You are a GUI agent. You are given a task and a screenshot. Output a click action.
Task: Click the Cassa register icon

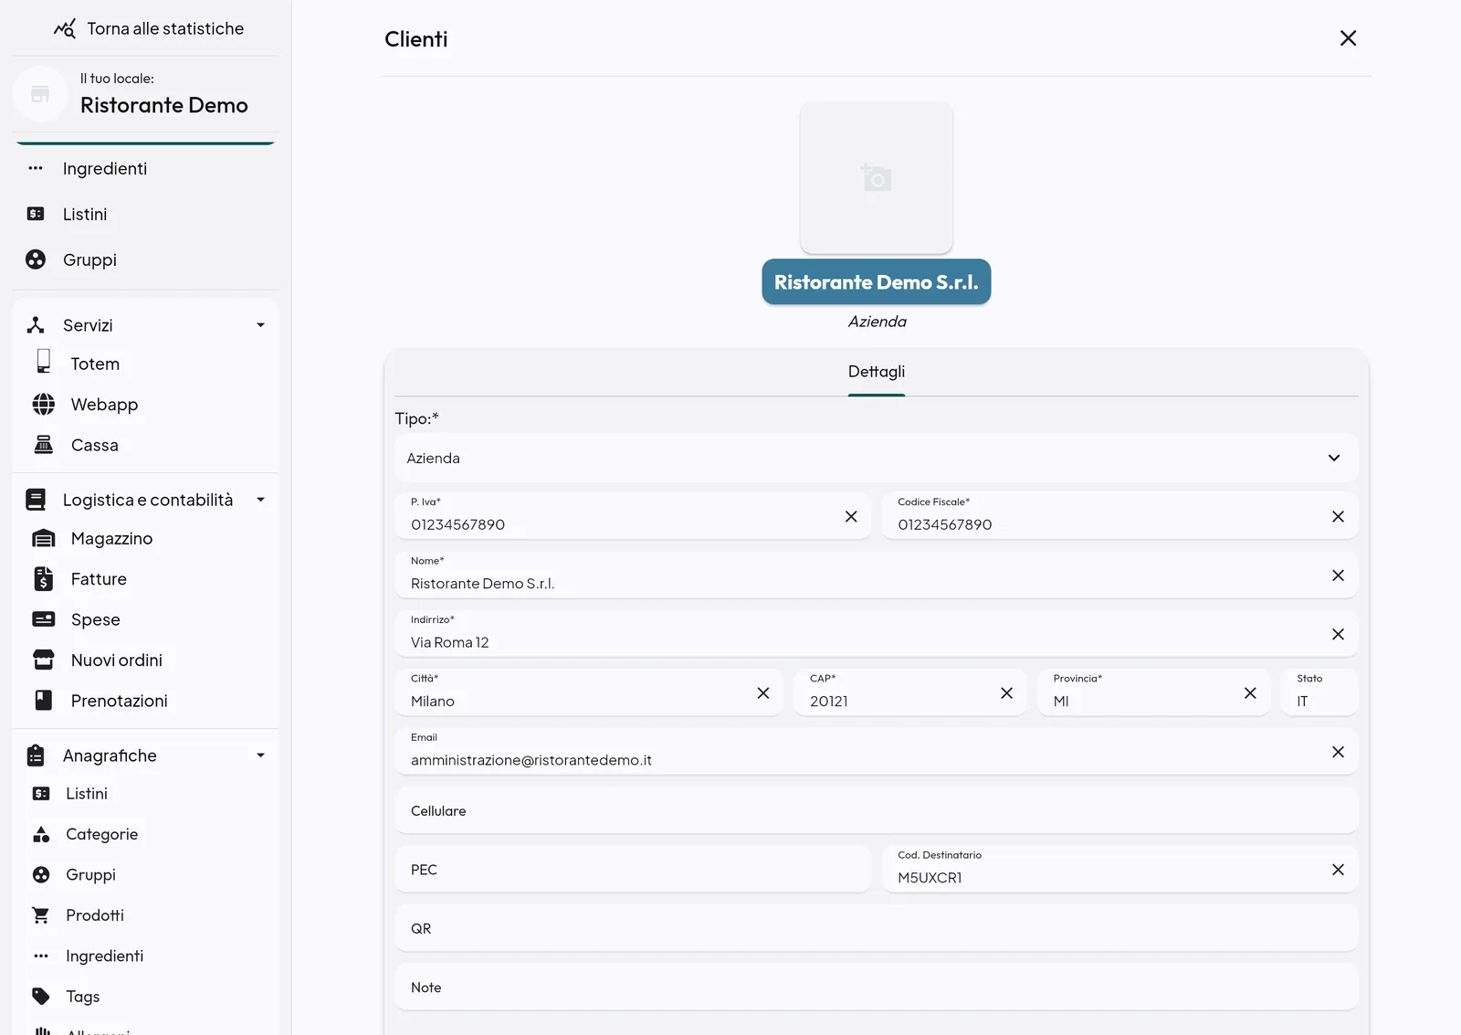[43, 445]
